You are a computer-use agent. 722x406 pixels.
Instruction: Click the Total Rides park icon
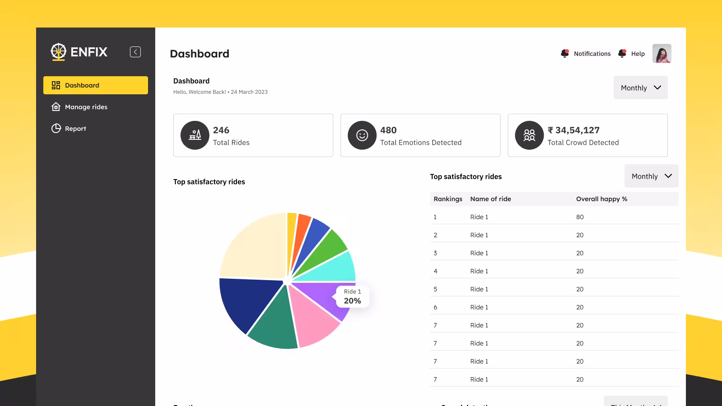tap(195, 135)
